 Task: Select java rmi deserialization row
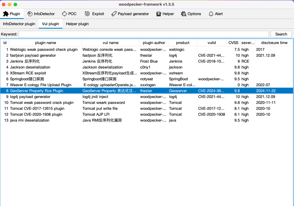(147, 120)
